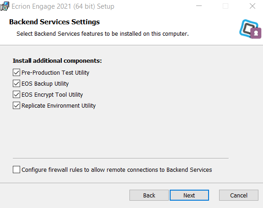This screenshot has width=263, height=208.
Task: Click the firewall rules remote connections label
Action: [x=117, y=170]
